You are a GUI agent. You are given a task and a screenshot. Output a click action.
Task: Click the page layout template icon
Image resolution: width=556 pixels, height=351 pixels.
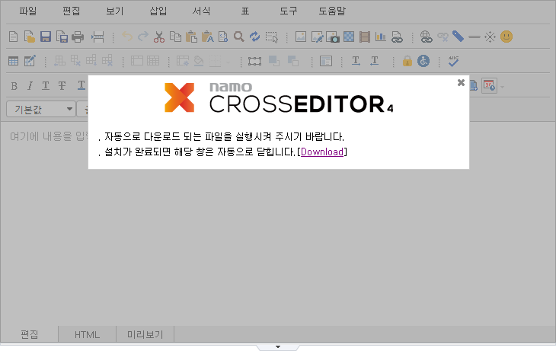326,62
